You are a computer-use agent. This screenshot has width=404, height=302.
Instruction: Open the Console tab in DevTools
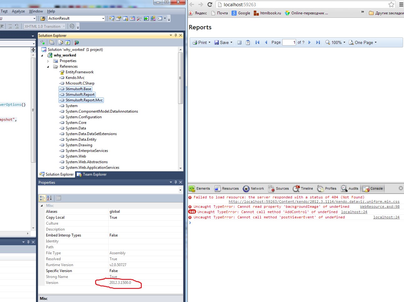(x=372, y=188)
